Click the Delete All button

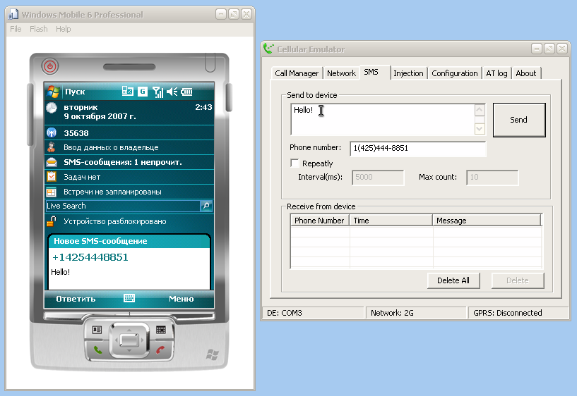(453, 280)
